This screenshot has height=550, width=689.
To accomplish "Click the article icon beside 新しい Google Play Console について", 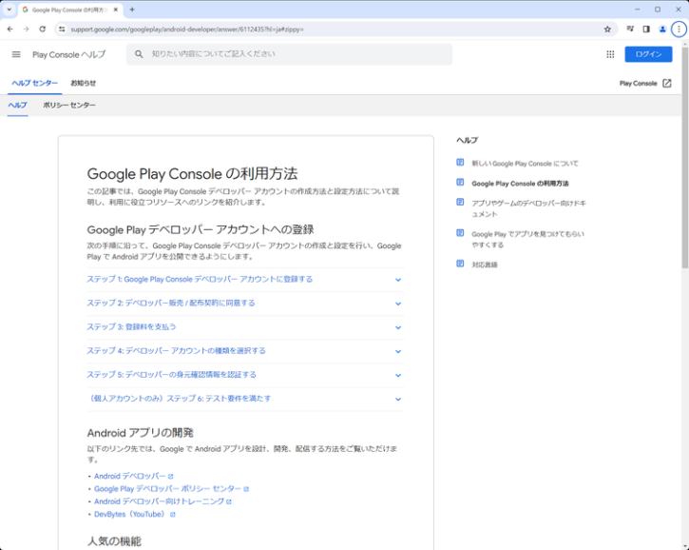I will click(460, 163).
